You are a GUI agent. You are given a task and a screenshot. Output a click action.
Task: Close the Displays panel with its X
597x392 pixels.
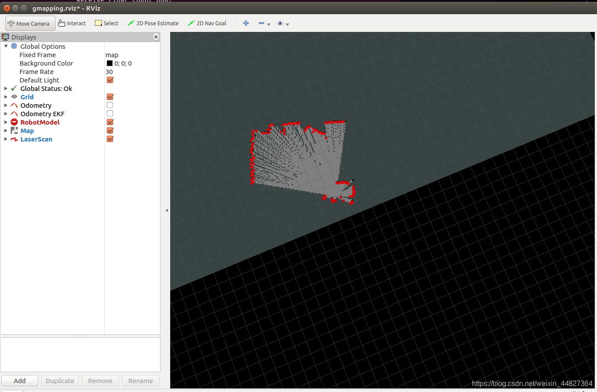click(x=156, y=37)
